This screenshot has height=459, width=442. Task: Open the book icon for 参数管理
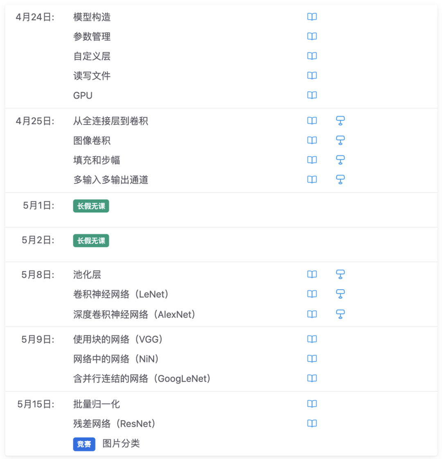312,36
